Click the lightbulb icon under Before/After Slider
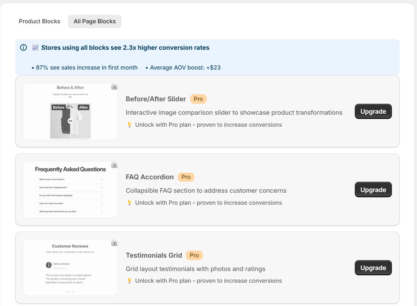 coord(129,125)
